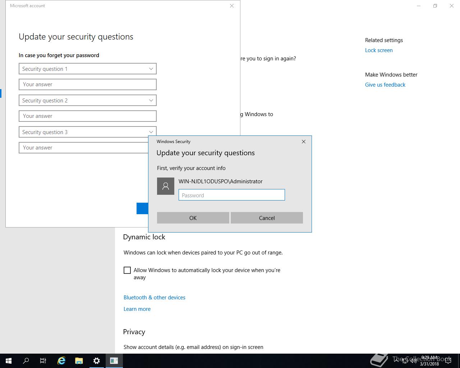Click the Privacy heading
Screen dimensions: 460x368
coord(134,332)
